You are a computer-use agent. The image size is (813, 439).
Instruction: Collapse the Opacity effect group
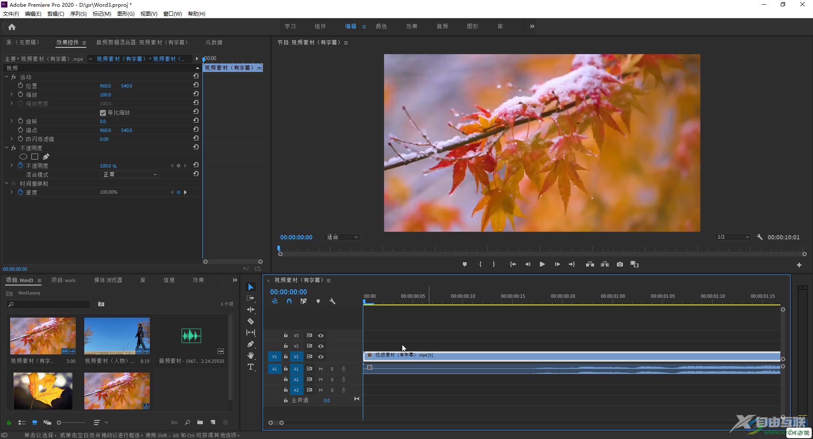pos(6,148)
